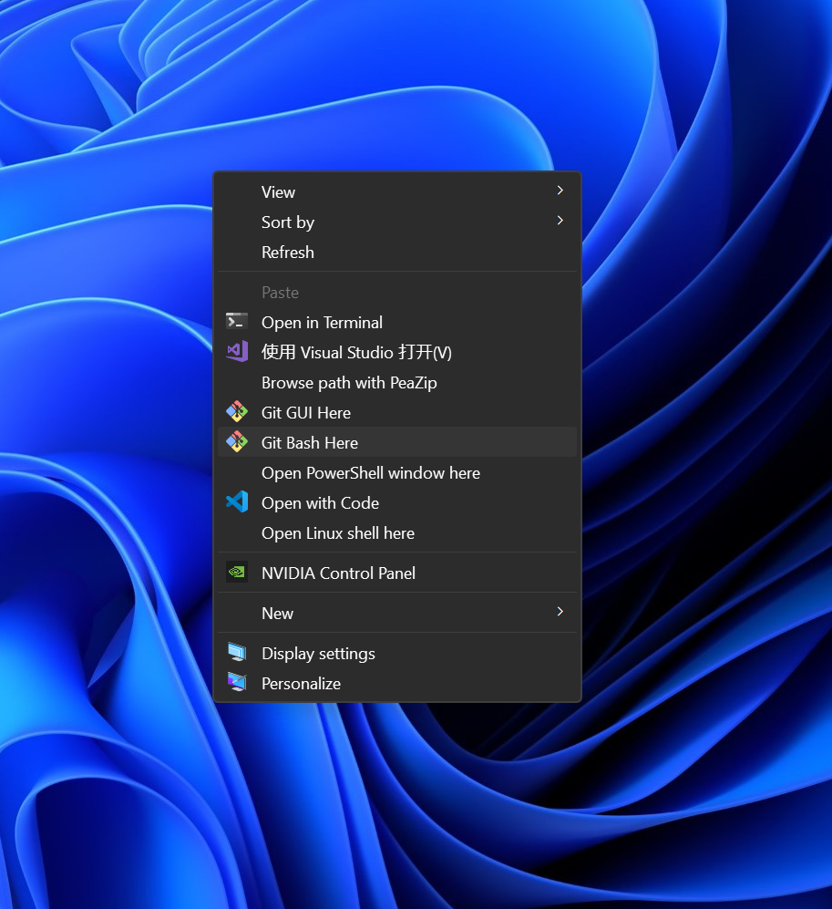832x909 pixels.
Task: Select Refresh from the context menu
Action: (288, 253)
